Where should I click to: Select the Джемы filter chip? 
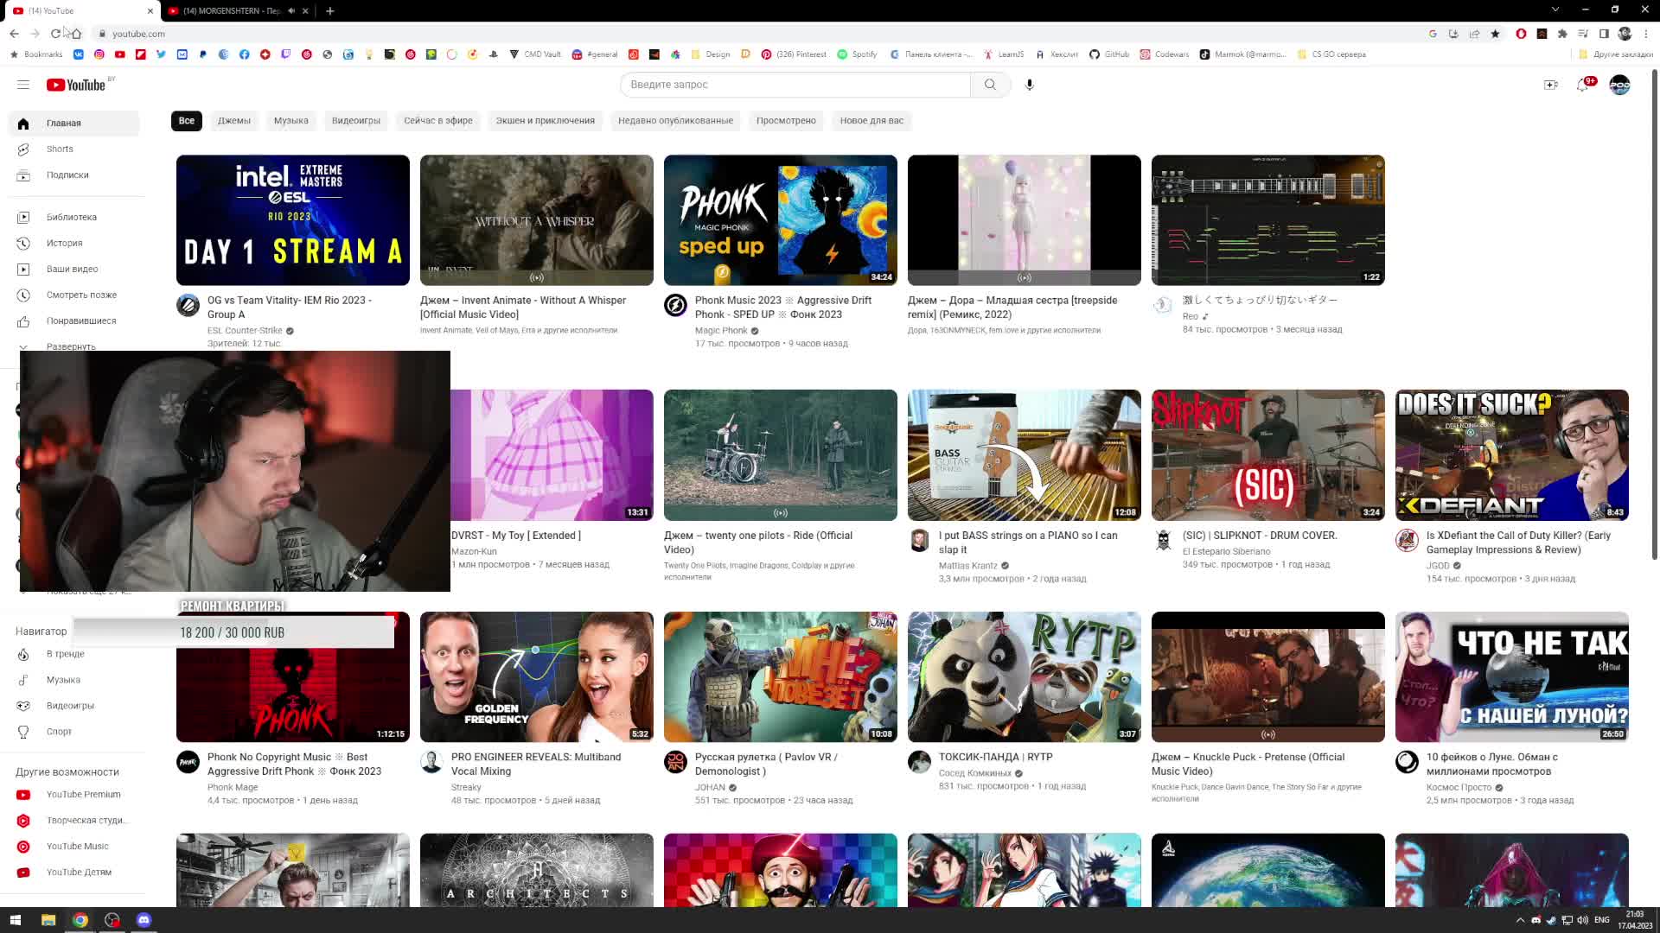point(234,121)
